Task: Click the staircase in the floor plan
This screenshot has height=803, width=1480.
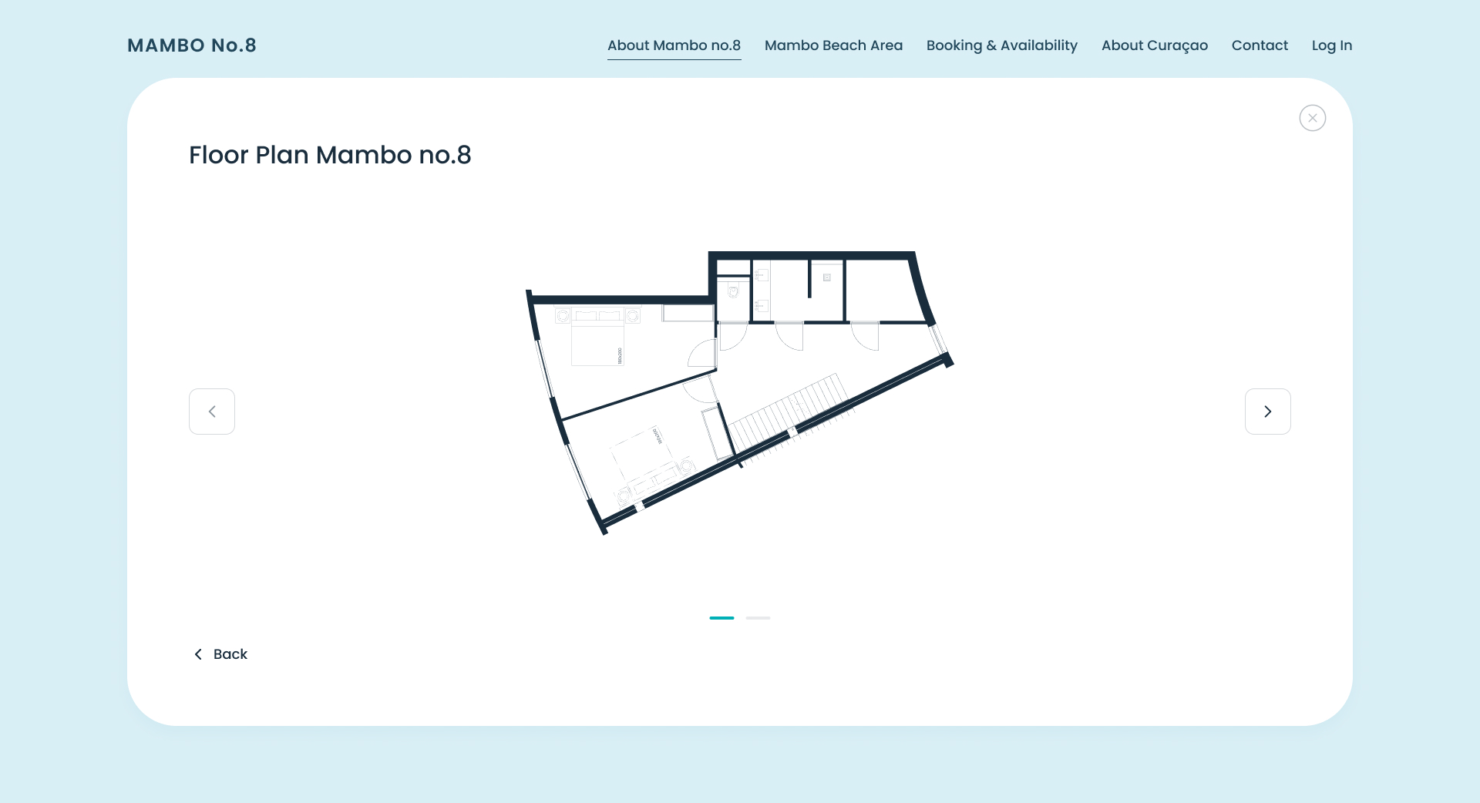Action: tap(790, 412)
